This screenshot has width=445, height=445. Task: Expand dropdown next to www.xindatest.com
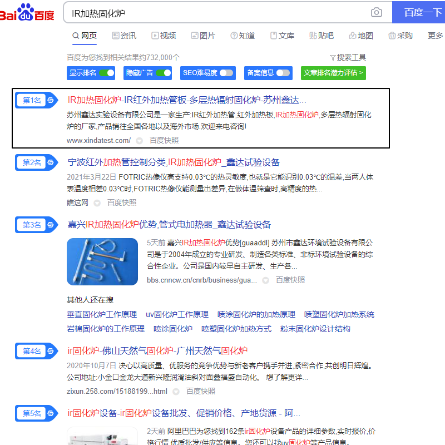(140, 141)
